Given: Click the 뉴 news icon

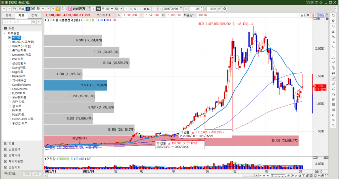Looking at the screenshot, I should pos(58,9).
